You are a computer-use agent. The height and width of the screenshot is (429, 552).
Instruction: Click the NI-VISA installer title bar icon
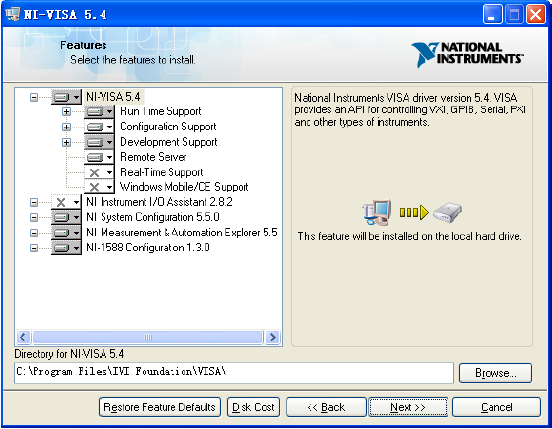pos(13,14)
